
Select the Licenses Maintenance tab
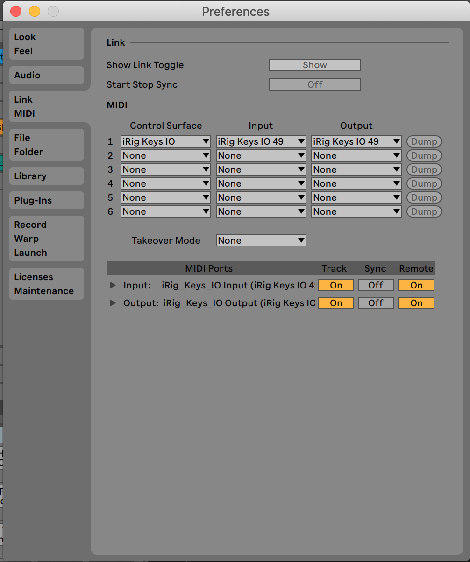(46, 284)
